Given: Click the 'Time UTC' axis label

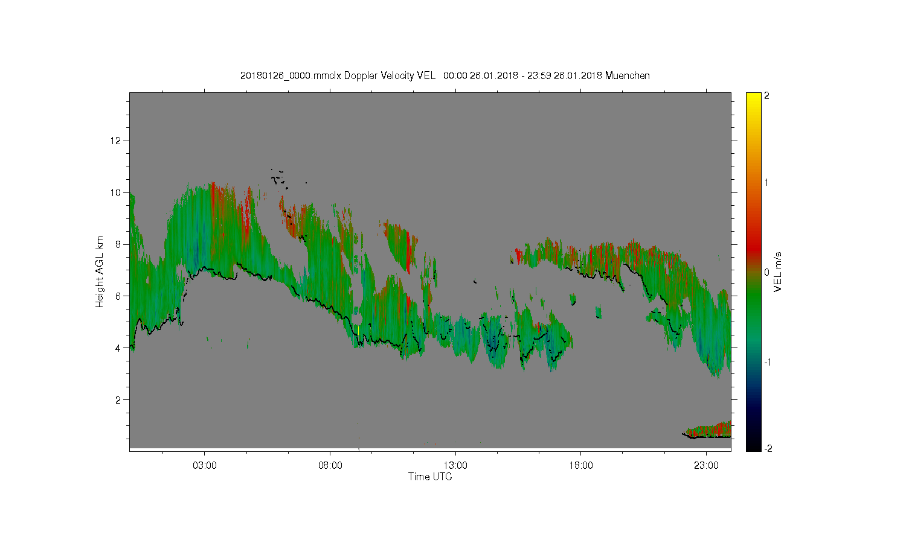Looking at the screenshot, I should 430,477.
